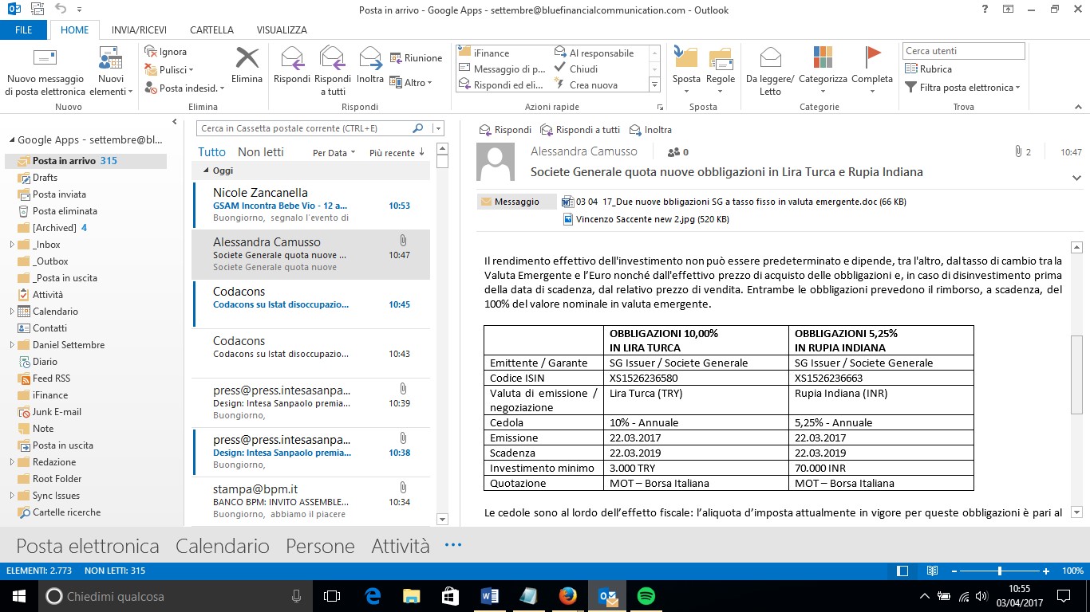1090x612 pixels.
Task: Show all mail with Tutto filter
Action: coord(211,152)
